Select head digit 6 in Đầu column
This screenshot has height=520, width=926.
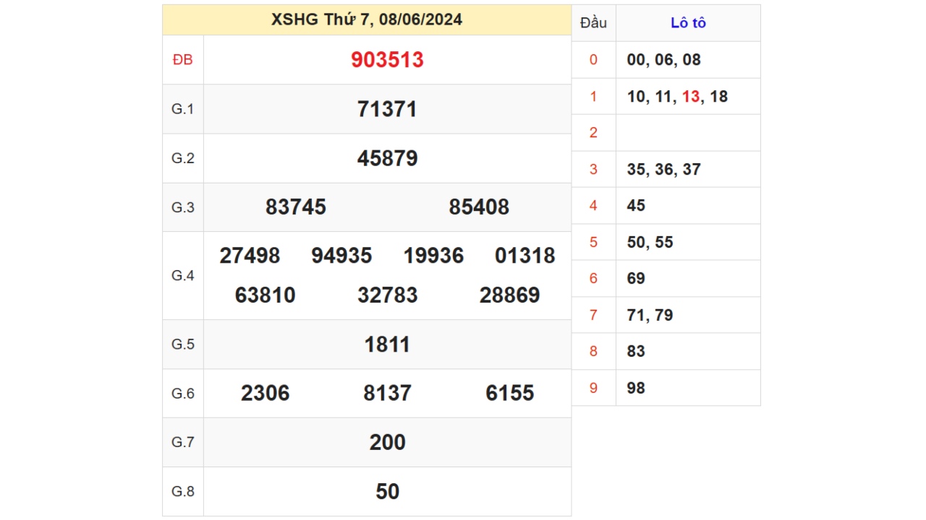[594, 279]
